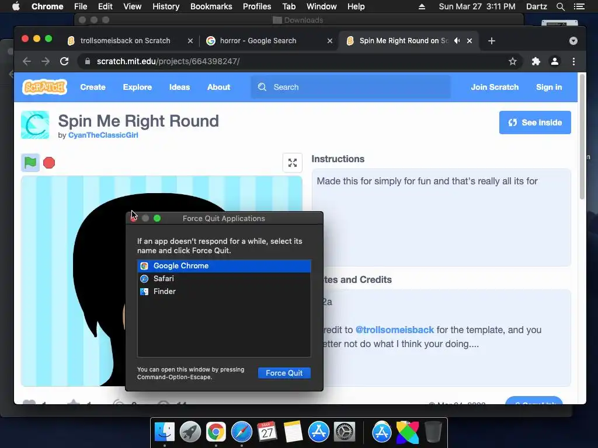Click Sign in link
Image resolution: width=598 pixels, height=448 pixels.
549,87
